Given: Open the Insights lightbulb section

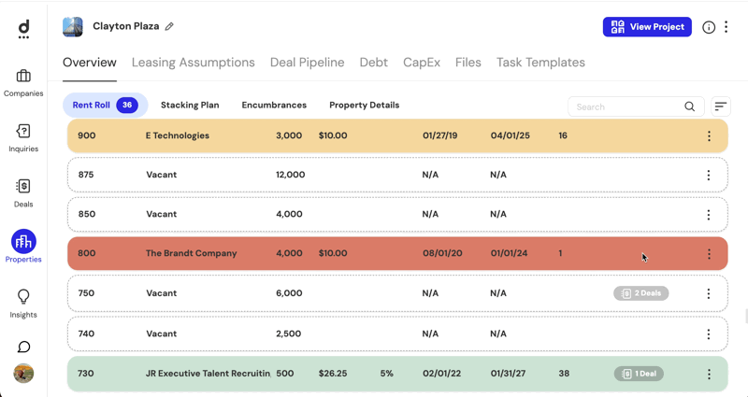Looking at the screenshot, I should coord(23,304).
